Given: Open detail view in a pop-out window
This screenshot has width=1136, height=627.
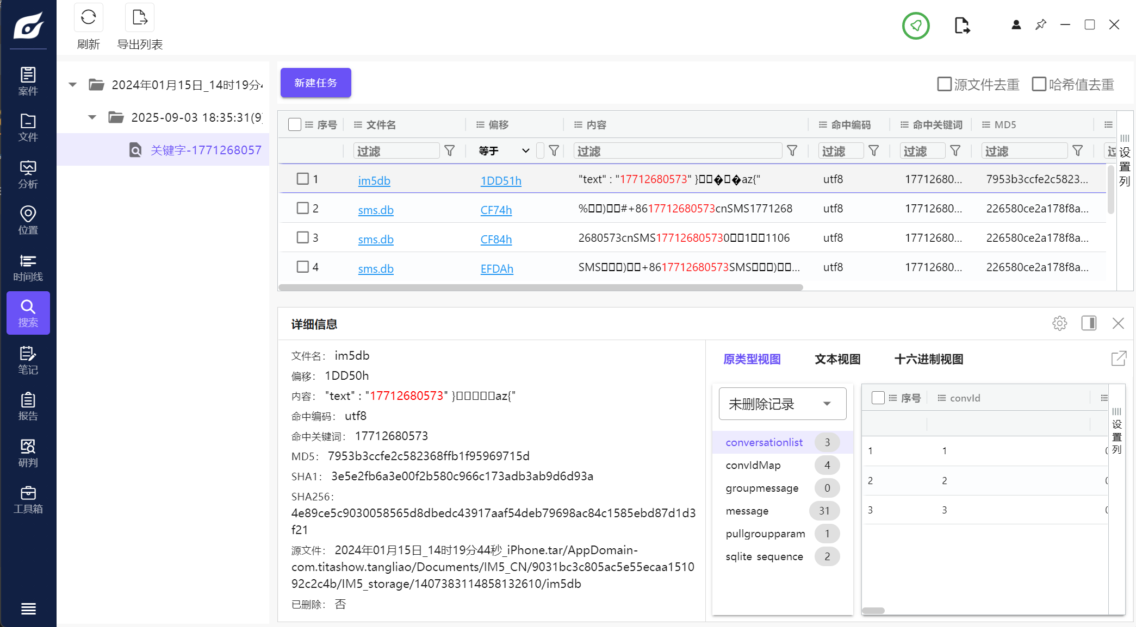Looking at the screenshot, I should tap(1118, 359).
